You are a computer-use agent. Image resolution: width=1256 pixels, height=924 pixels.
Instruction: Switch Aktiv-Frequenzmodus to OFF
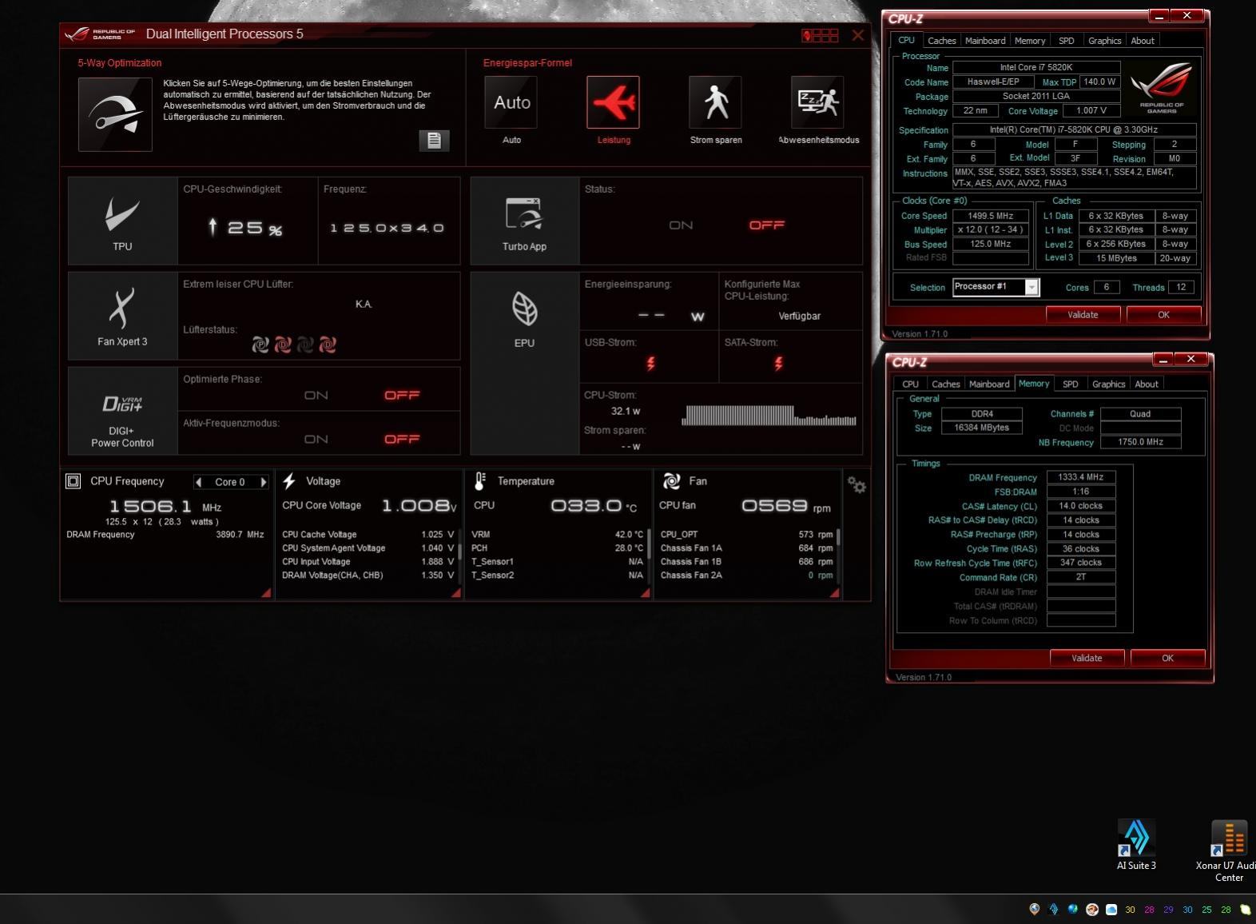point(402,439)
